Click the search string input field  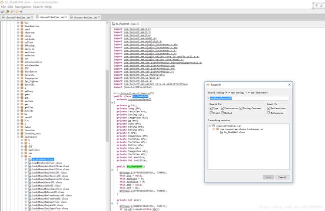coord(248,98)
